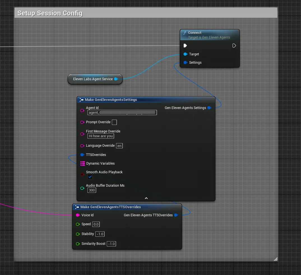This screenshot has height=275, width=301.
Task: Click the First Message Override input pin
Action: [82, 134]
